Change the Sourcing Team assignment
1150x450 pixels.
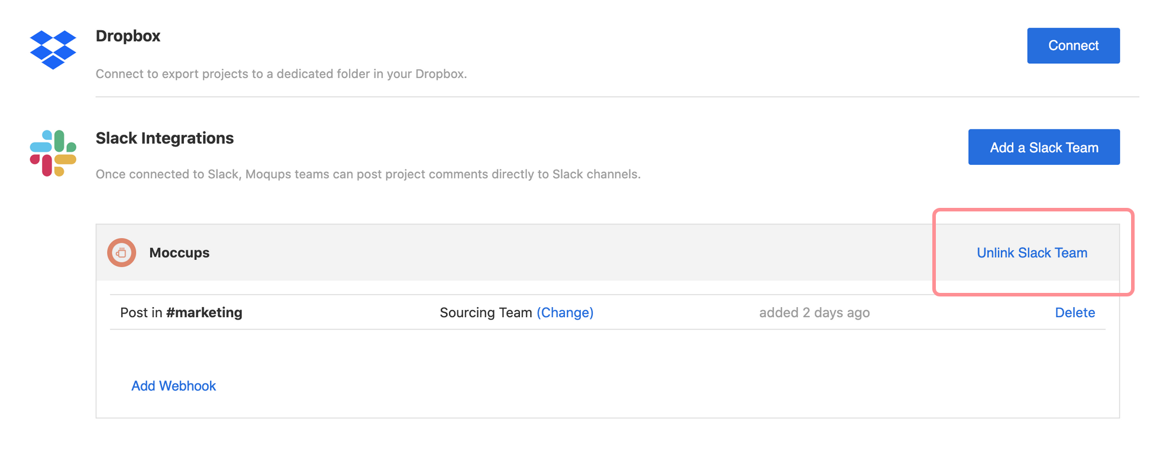click(565, 312)
